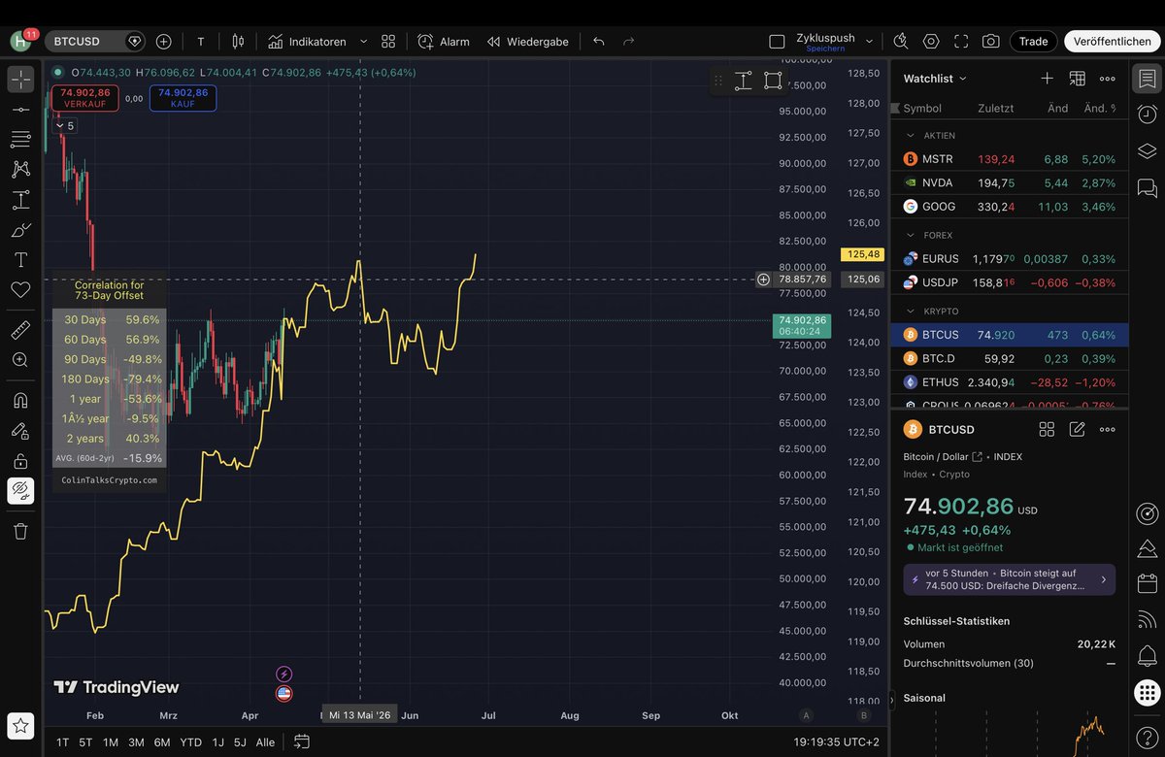The height and width of the screenshot is (757, 1165).
Task: Start Wiedergabe bar replay
Action: [x=529, y=42]
